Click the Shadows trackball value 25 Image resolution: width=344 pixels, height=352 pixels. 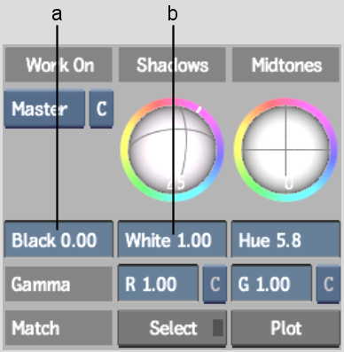coord(176,184)
